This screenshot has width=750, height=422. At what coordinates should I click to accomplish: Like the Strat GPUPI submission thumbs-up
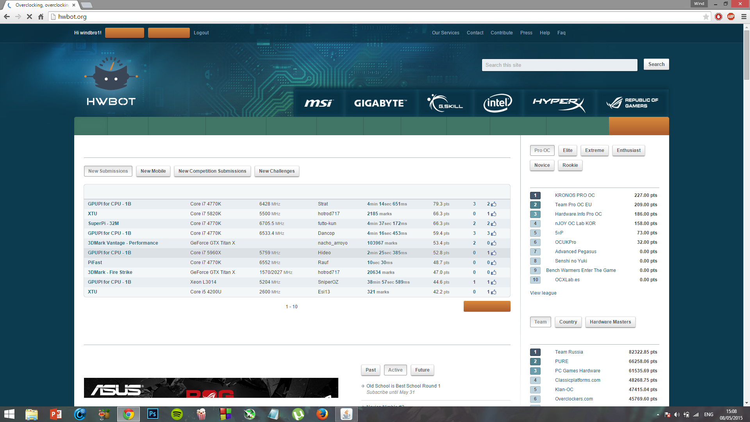tap(494, 204)
